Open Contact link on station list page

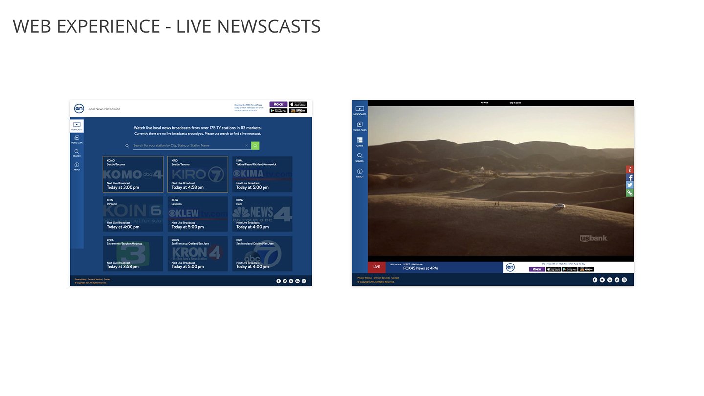click(x=107, y=279)
